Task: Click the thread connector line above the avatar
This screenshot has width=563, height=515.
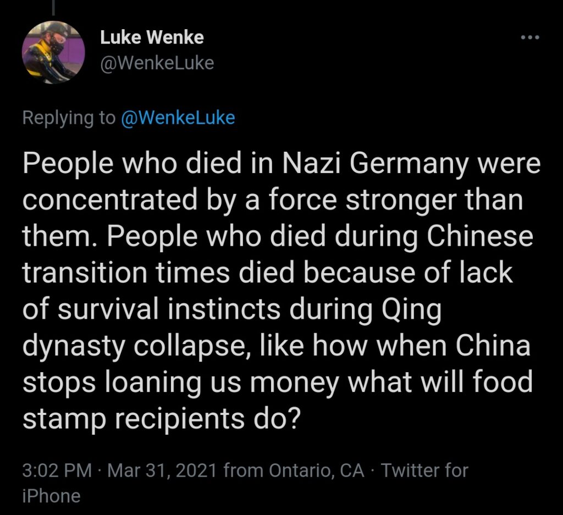Action: click(53, 7)
